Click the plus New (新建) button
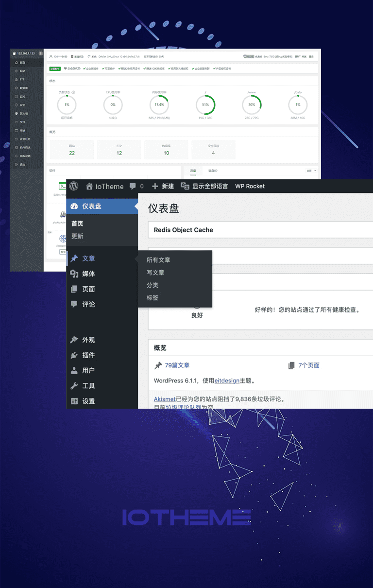The image size is (373, 588). tap(163, 186)
